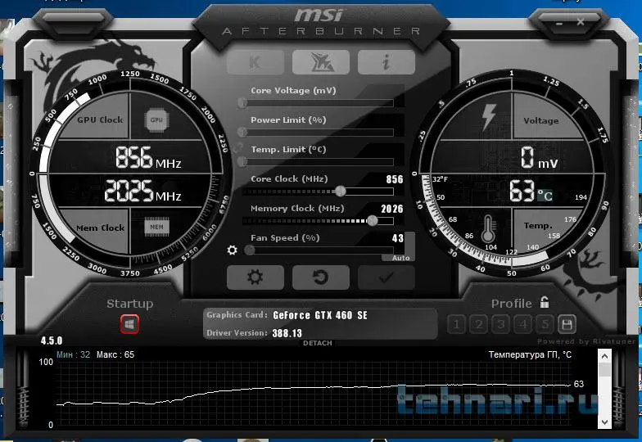Click the Temp. Limit slider handle
Viewport: 642px width, 442px height.
242,161
